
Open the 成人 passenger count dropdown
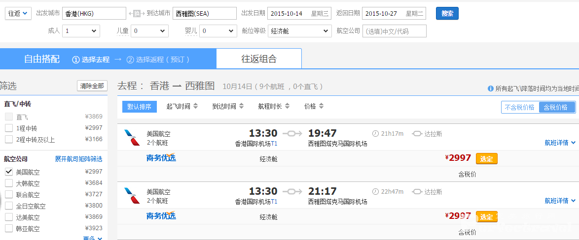pyautogui.click(x=81, y=31)
